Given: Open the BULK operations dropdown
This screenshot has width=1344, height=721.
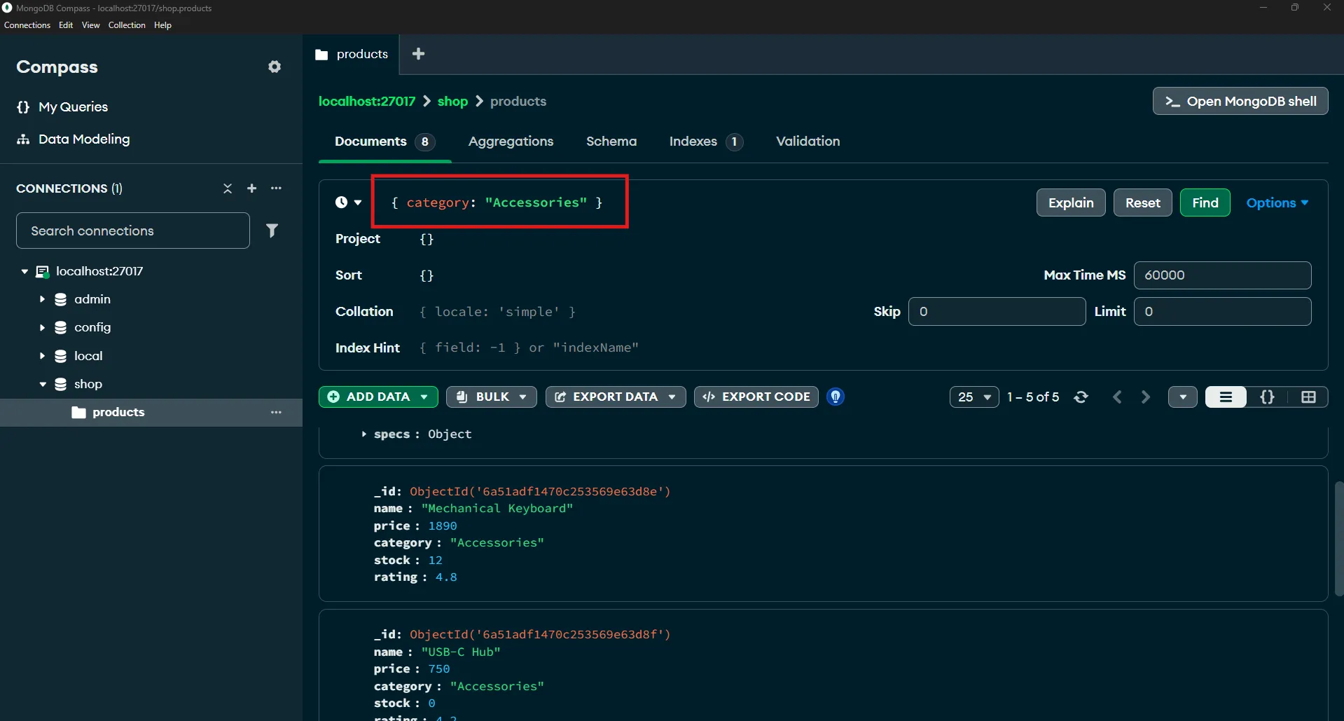Looking at the screenshot, I should (x=492, y=397).
